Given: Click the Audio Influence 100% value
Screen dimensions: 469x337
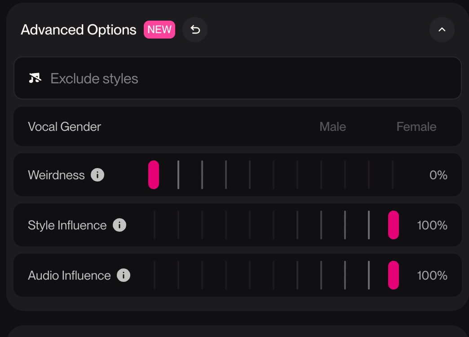Looking at the screenshot, I should coord(432,276).
